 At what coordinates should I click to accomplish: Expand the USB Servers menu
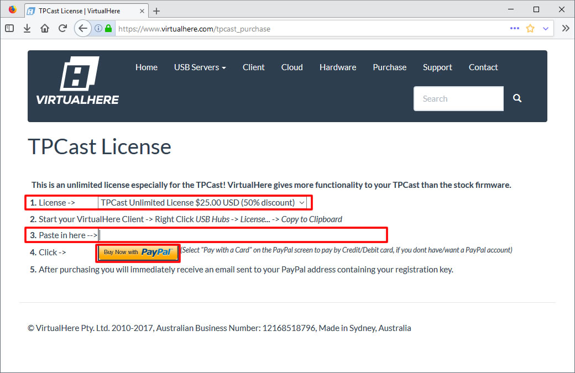pos(200,67)
